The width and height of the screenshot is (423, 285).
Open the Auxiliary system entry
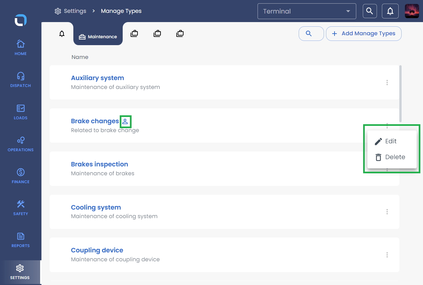click(97, 78)
